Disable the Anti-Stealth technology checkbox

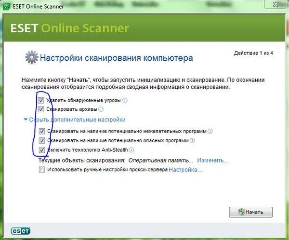tap(42, 150)
